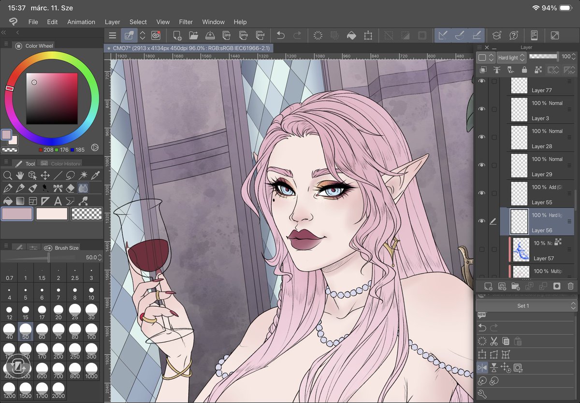Create a new canvas from the command bar

[177, 35]
